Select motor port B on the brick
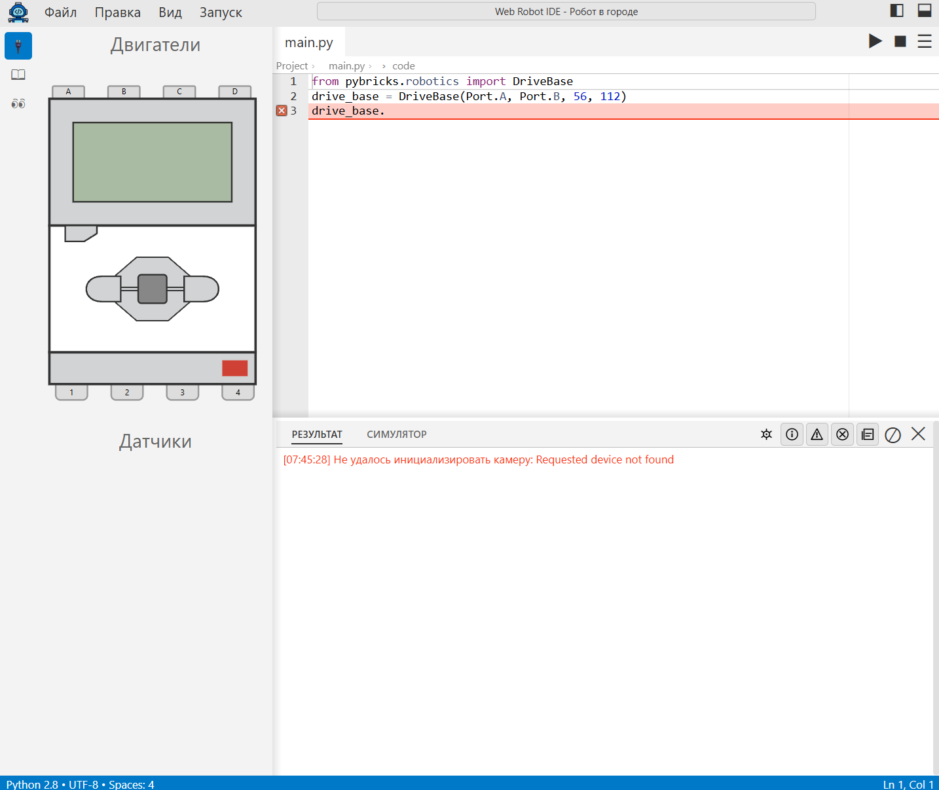939x790 pixels. click(x=124, y=92)
